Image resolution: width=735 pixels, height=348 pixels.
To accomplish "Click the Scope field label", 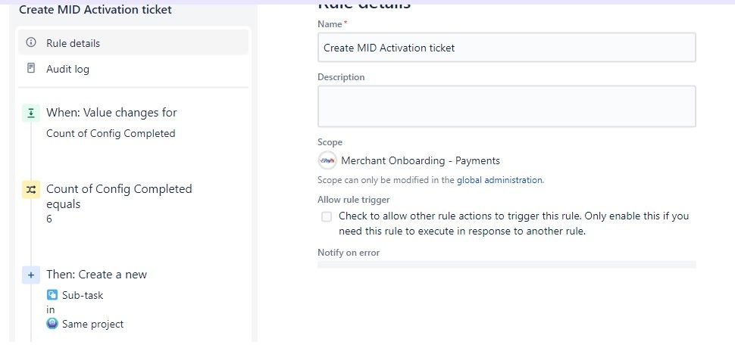I will click(x=330, y=142).
